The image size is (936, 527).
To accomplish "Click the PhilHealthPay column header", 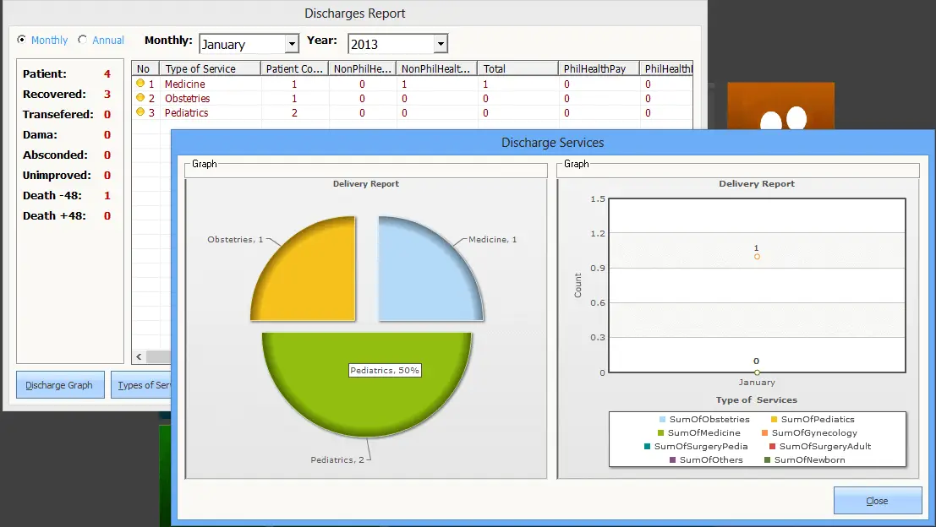I will pyautogui.click(x=598, y=68).
